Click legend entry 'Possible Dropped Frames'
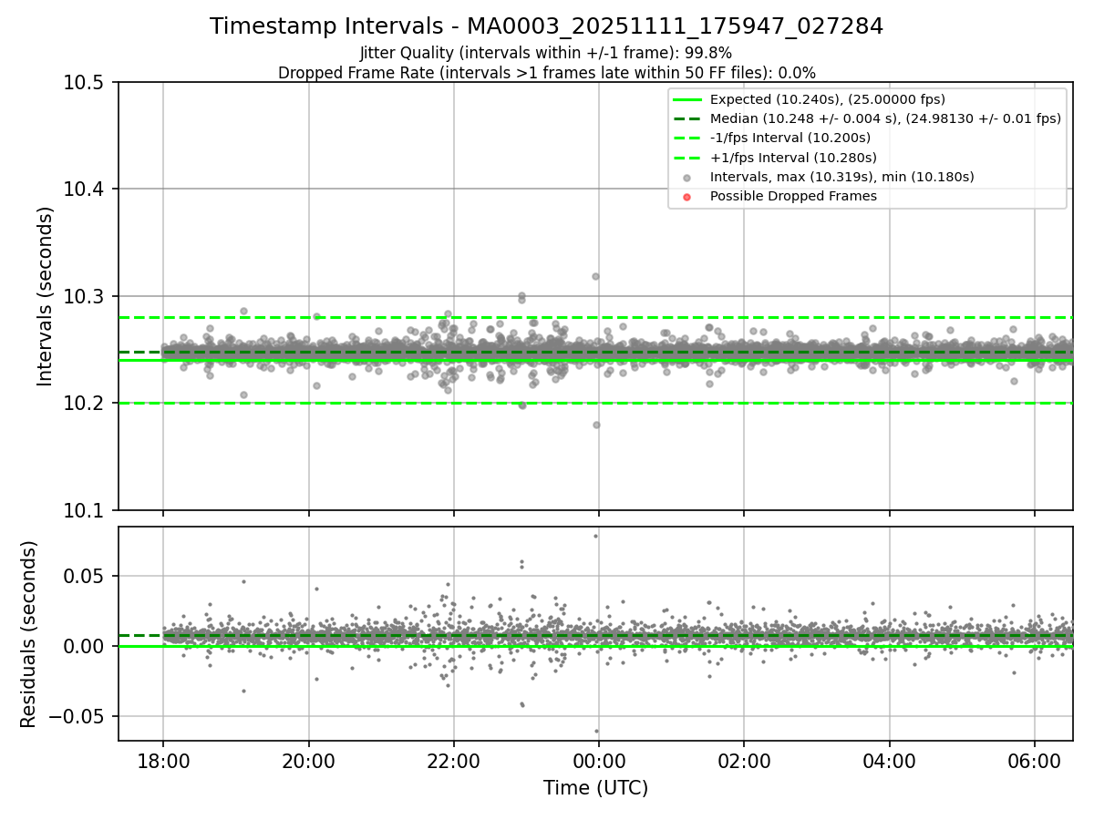Viewport: 1094px width, 820px height. click(793, 196)
